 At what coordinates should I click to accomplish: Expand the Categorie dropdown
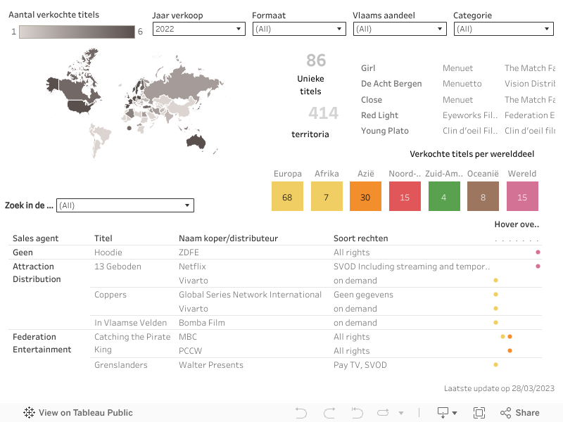point(503,29)
